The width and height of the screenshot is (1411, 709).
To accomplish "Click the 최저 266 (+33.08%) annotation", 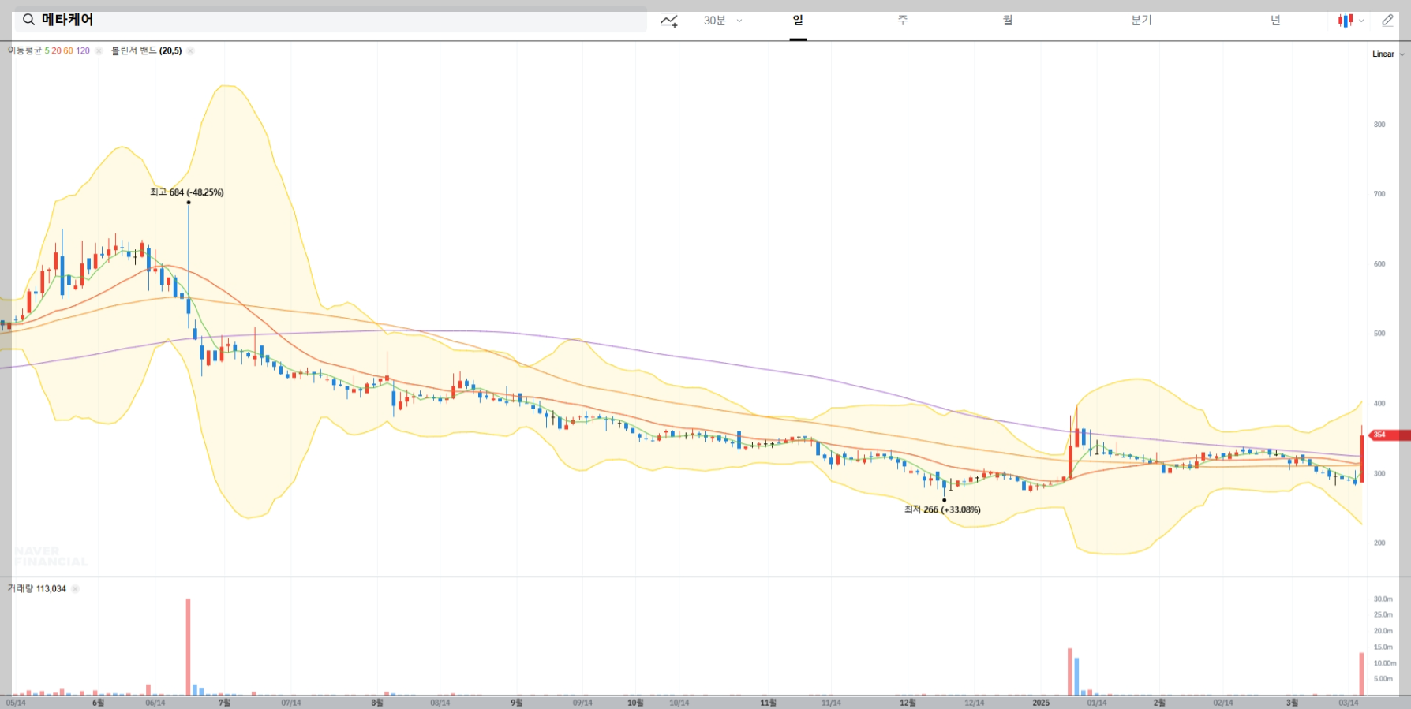I will 942,509.
